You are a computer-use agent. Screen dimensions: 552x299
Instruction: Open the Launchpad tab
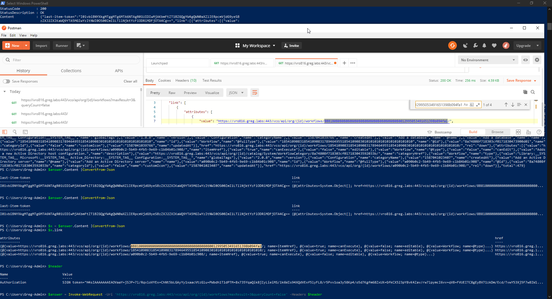(x=178, y=63)
